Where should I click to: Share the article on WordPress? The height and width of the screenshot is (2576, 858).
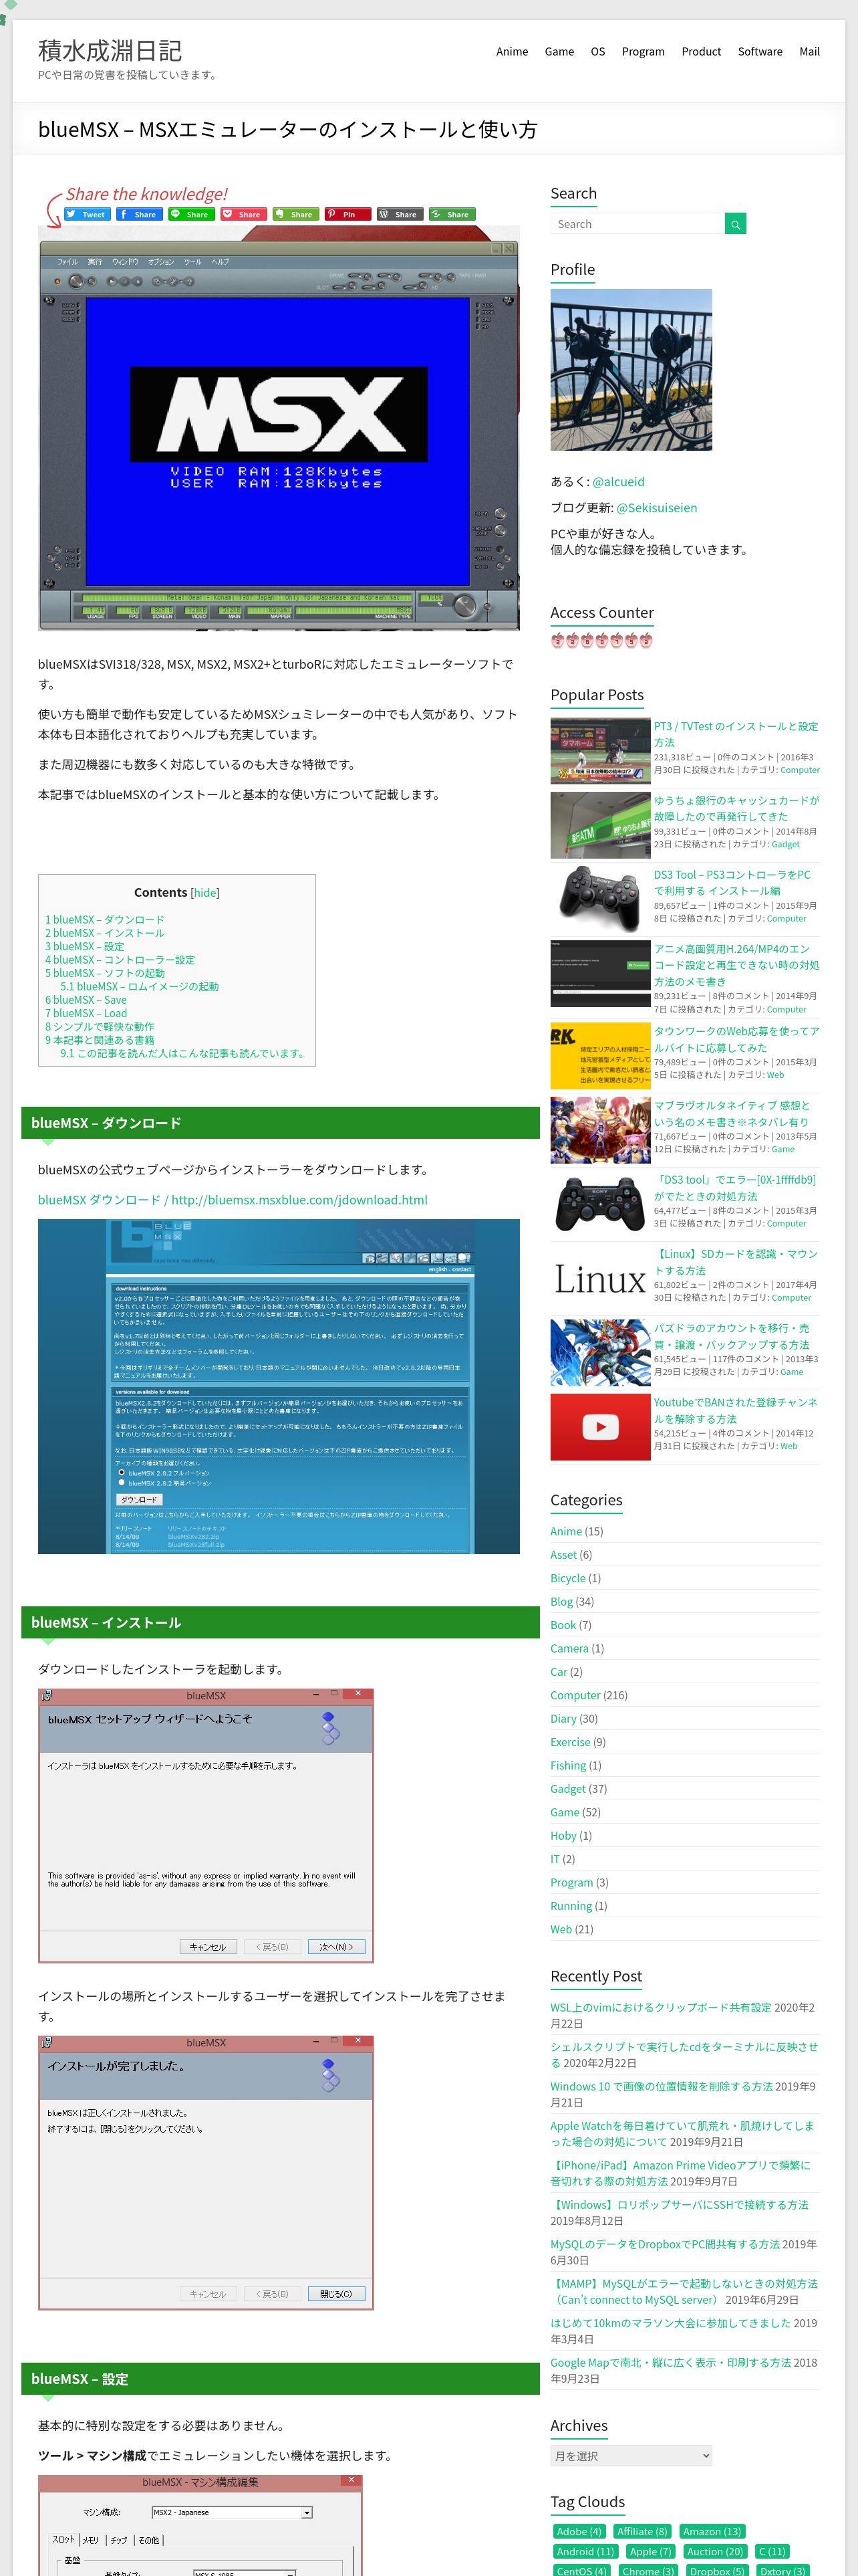(x=400, y=214)
